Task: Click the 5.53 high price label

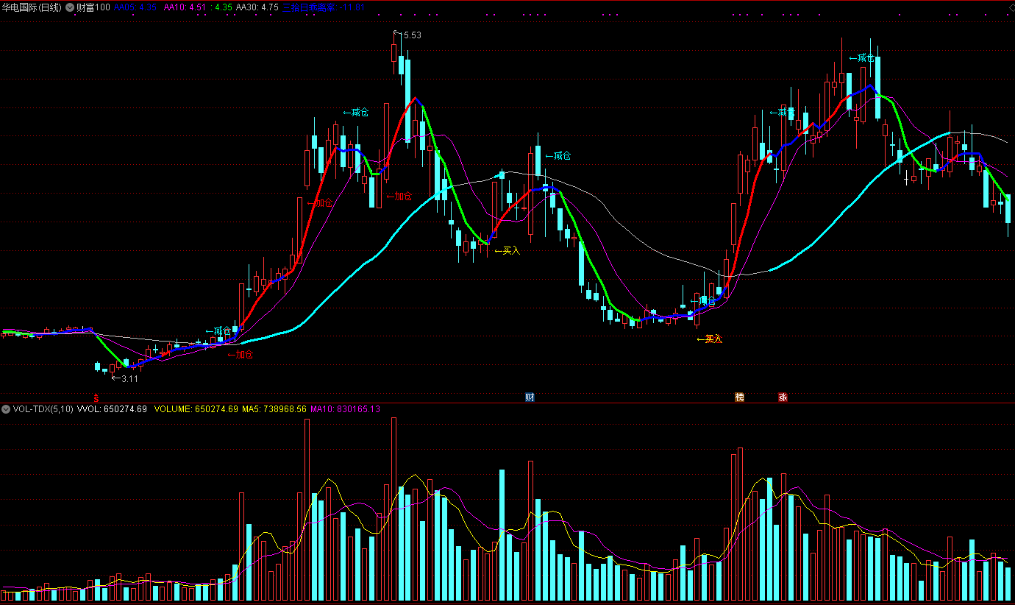Action: point(412,35)
